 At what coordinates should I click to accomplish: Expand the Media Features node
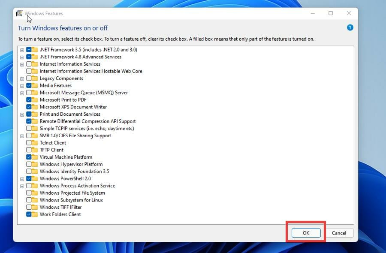pyautogui.click(x=22, y=86)
